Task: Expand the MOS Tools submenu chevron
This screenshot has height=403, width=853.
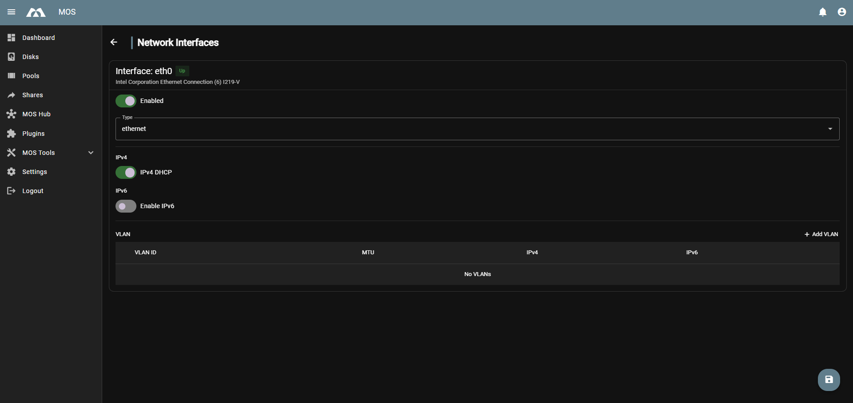Action: [x=91, y=153]
